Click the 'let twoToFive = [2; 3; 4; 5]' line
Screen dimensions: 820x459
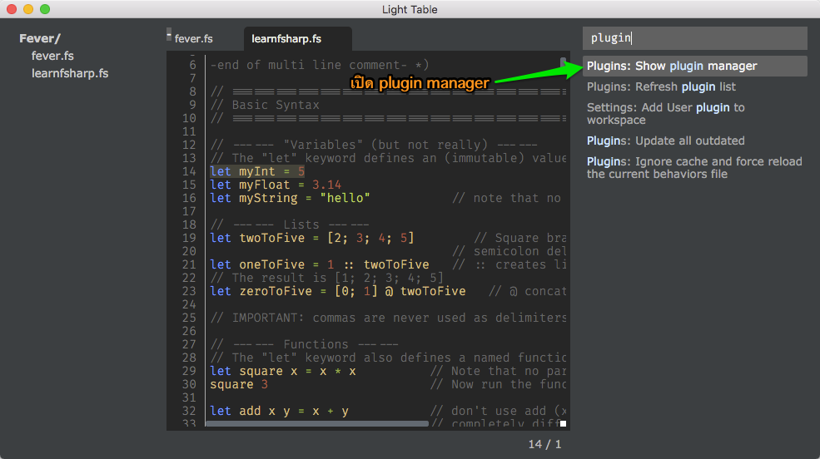click(311, 238)
